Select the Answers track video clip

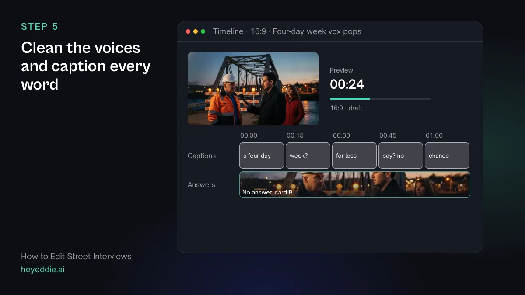point(355,184)
